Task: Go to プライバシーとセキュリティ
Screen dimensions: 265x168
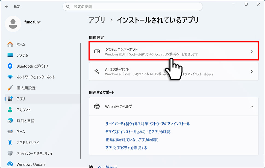Action: click(x=42, y=153)
